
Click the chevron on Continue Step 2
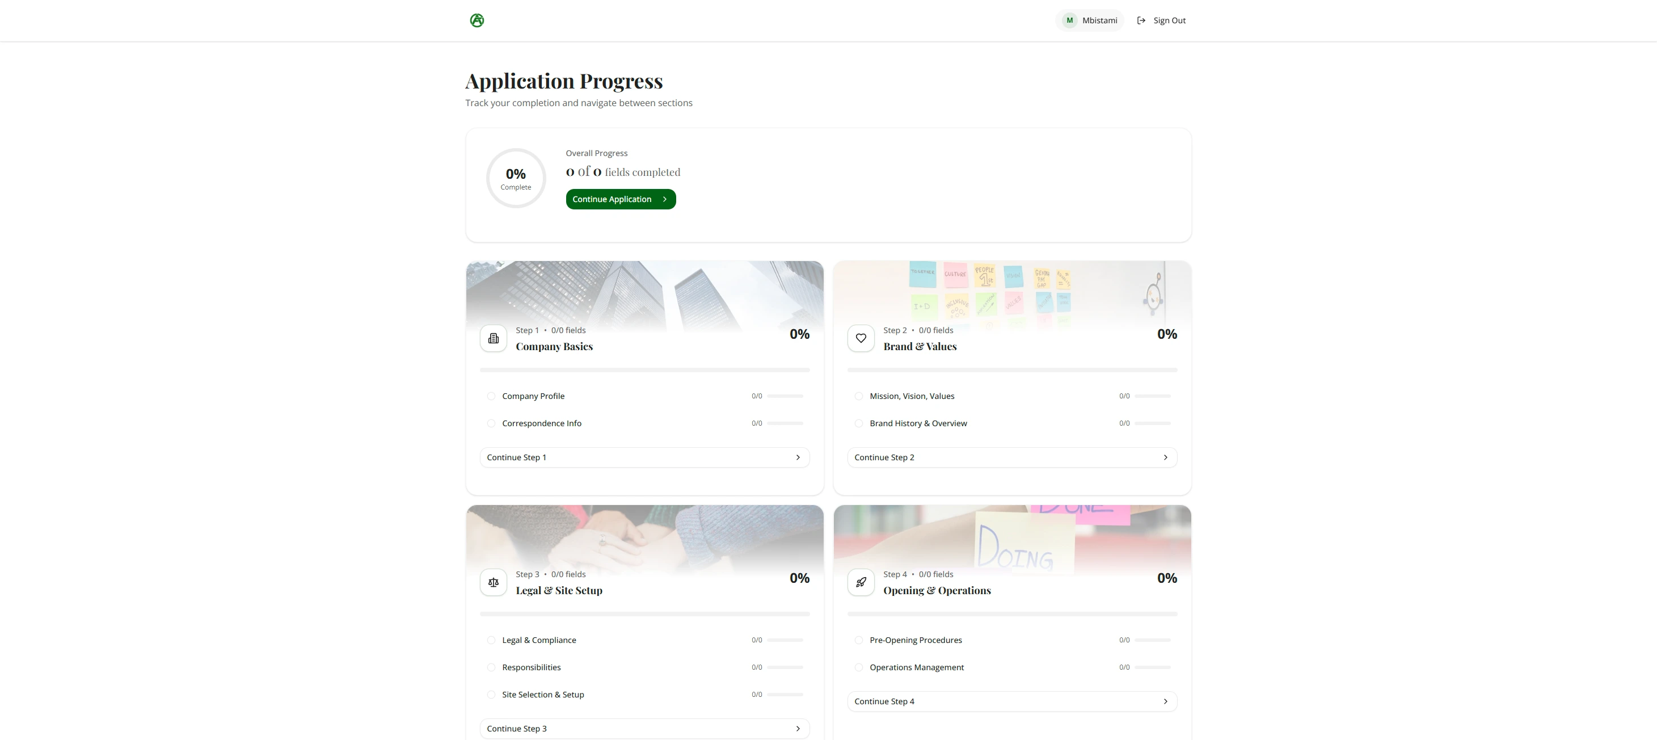(1165, 457)
